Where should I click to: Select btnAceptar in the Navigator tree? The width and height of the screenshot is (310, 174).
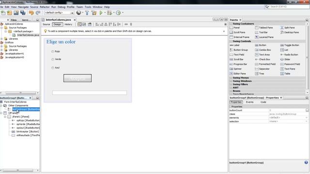pyautogui.click(x=28, y=131)
